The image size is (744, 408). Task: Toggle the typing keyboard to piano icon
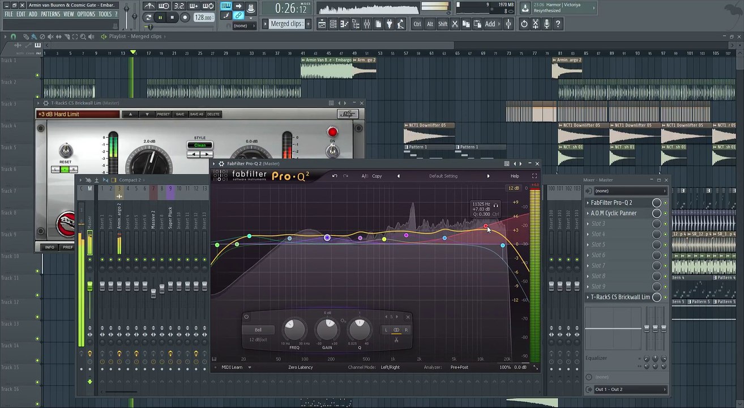225,6
